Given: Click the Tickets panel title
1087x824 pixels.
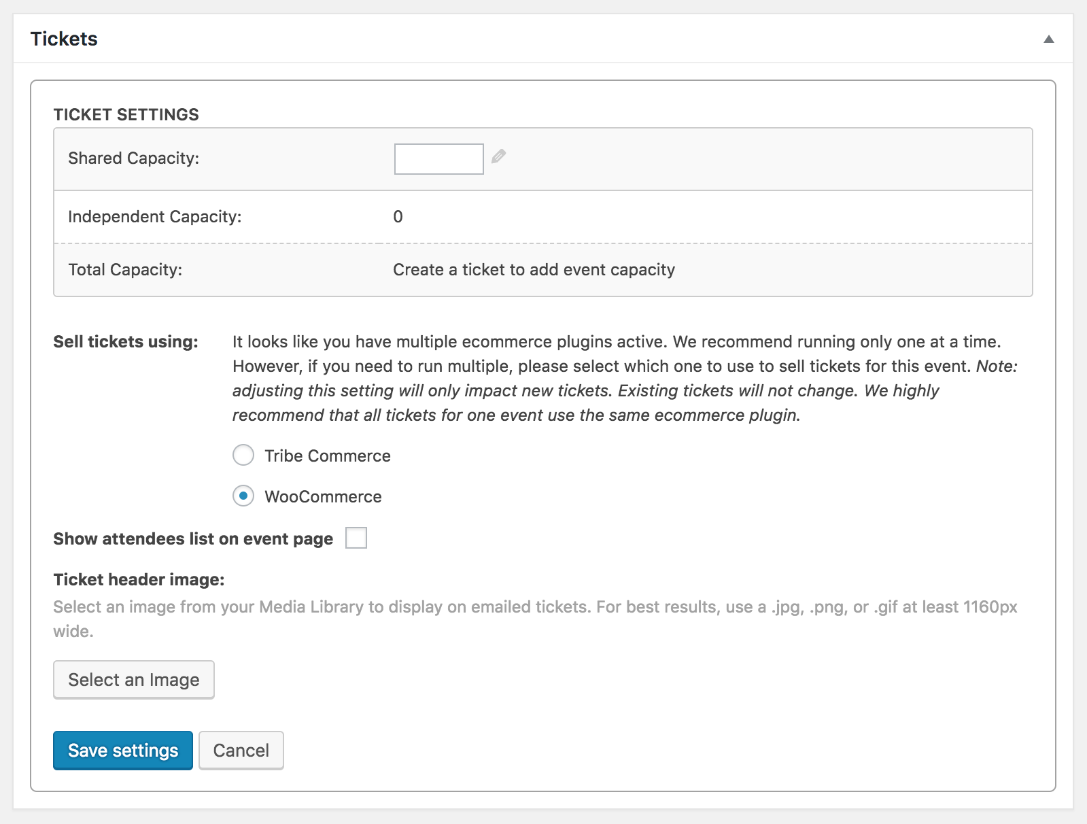Looking at the screenshot, I should pos(64,39).
